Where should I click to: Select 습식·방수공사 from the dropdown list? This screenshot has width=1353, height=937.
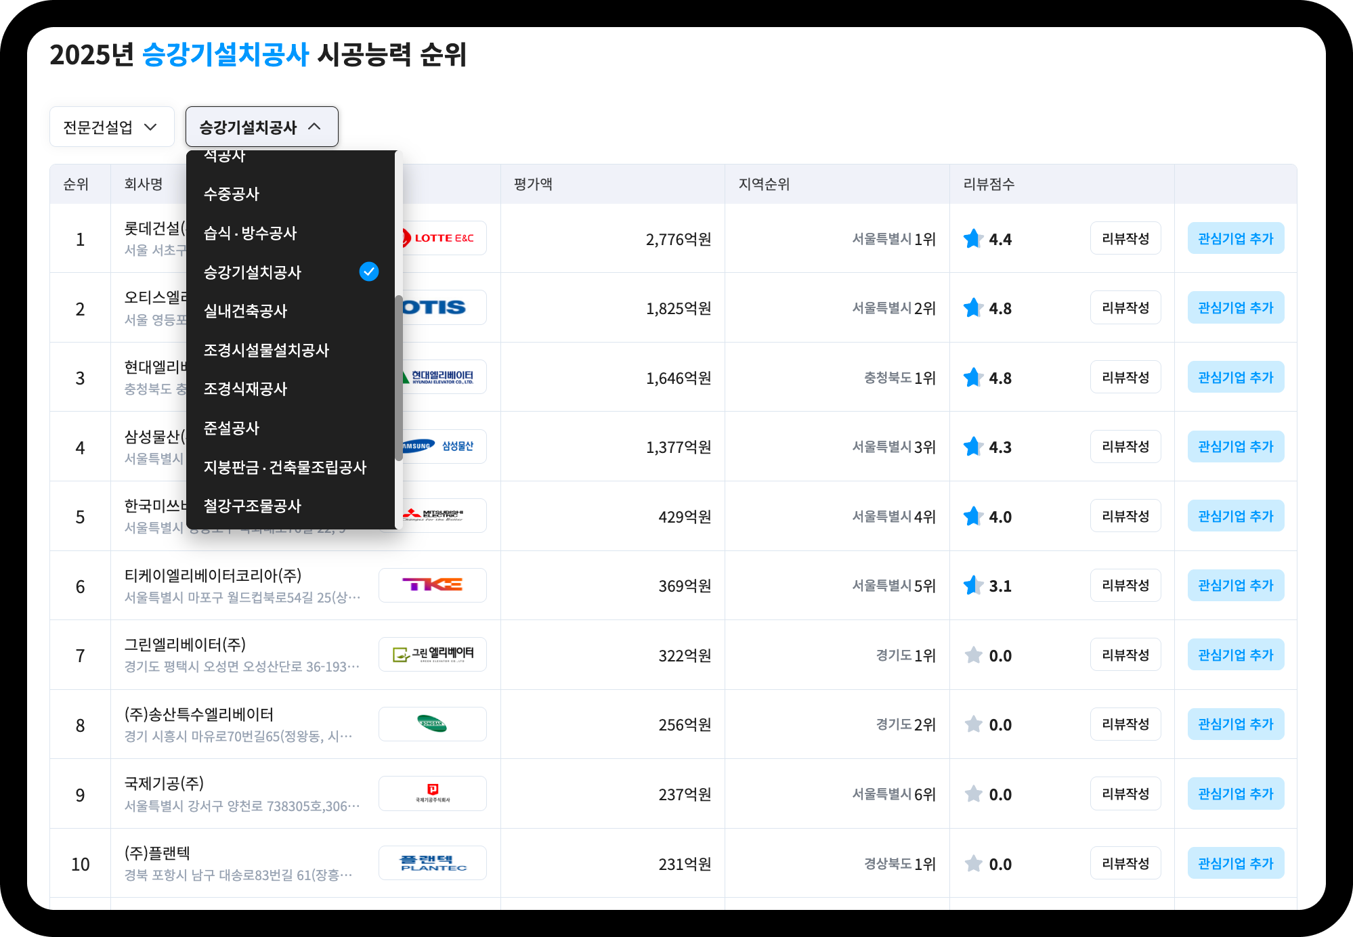(x=291, y=233)
